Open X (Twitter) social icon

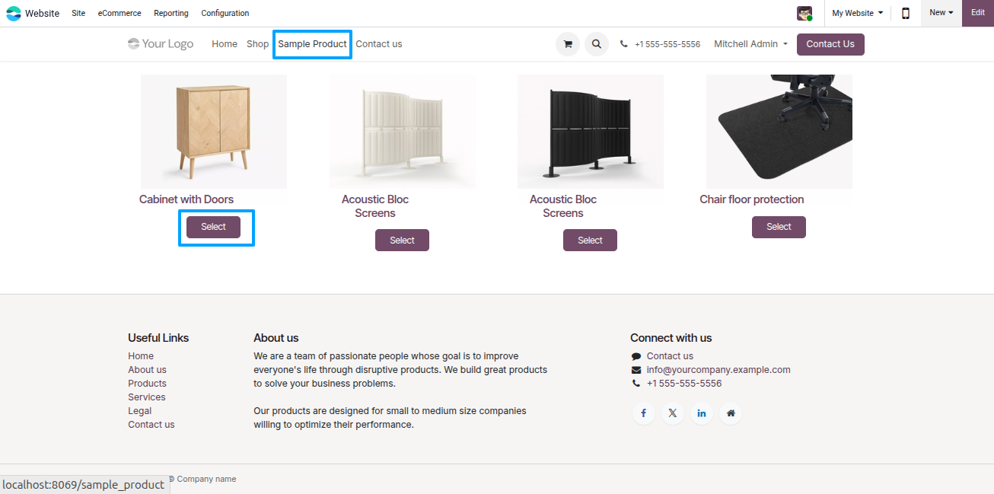tap(672, 413)
